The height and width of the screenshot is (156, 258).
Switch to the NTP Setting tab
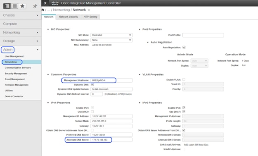[x=90, y=17]
